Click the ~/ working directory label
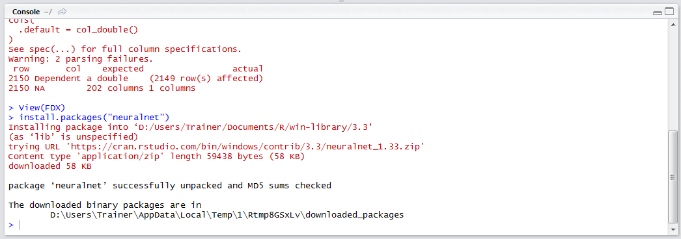 pyautogui.click(x=48, y=12)
